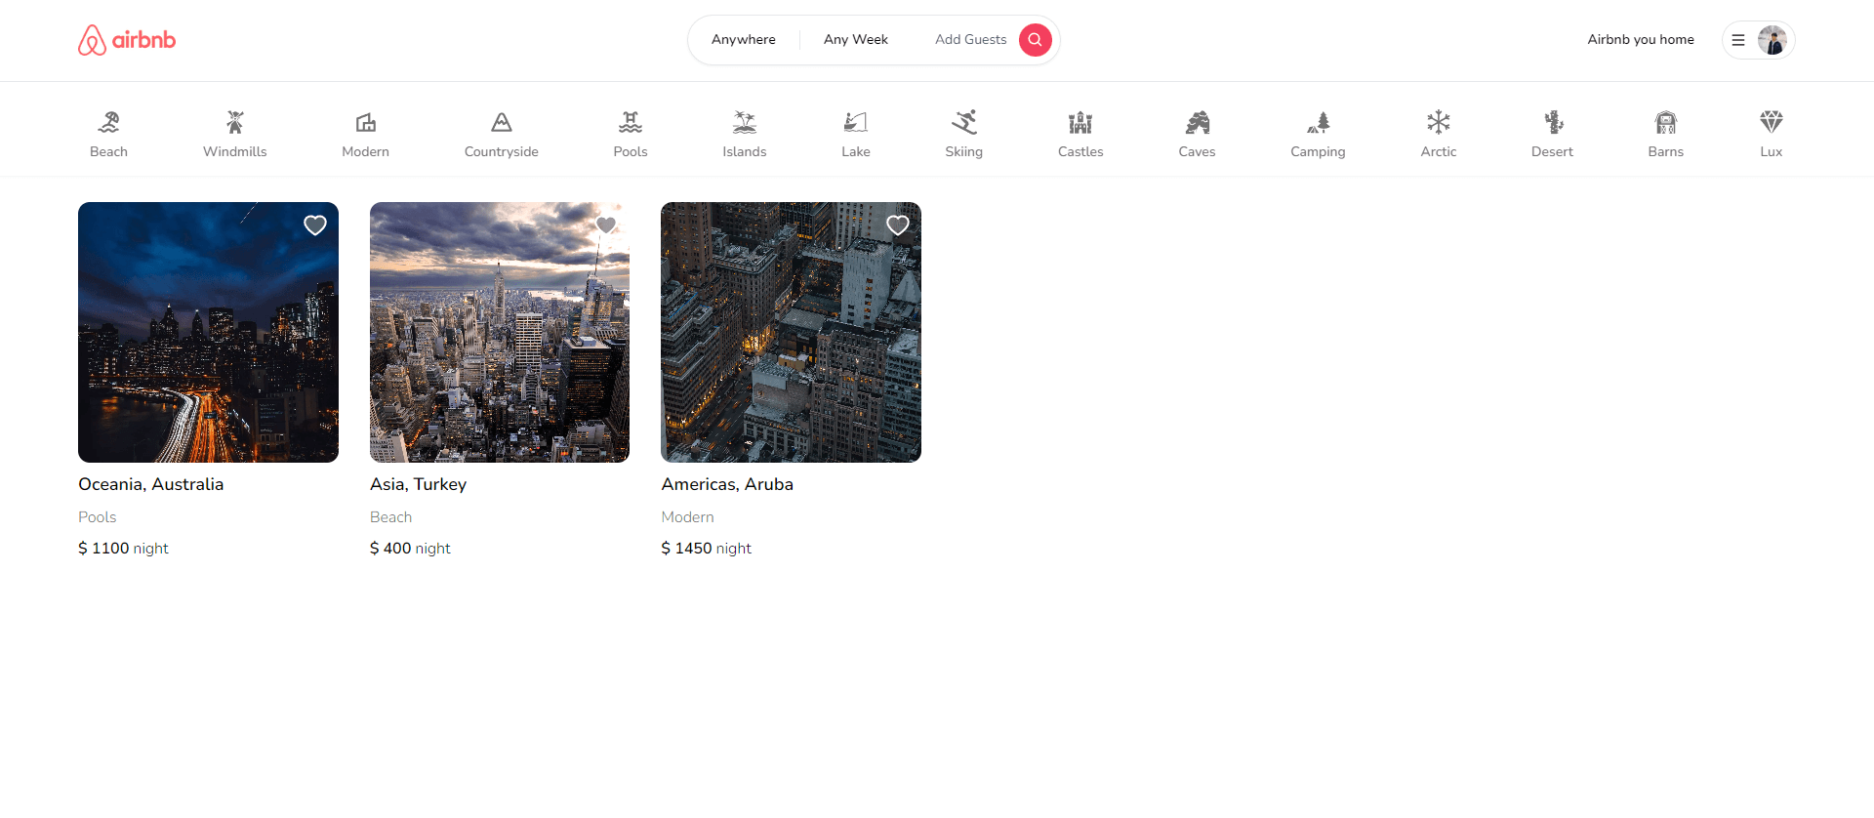
Task: Click the Airbnb logo
Action: click(x=127, y=40)
